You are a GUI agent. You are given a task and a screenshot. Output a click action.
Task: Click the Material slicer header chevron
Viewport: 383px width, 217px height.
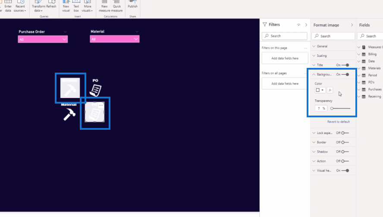tap(137, 32)
